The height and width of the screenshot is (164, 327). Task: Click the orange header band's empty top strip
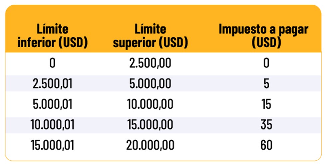tap(163, 13)
